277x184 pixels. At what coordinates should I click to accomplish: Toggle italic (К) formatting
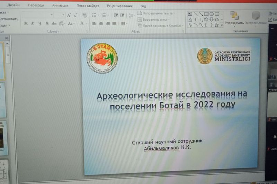pos(33,23)
